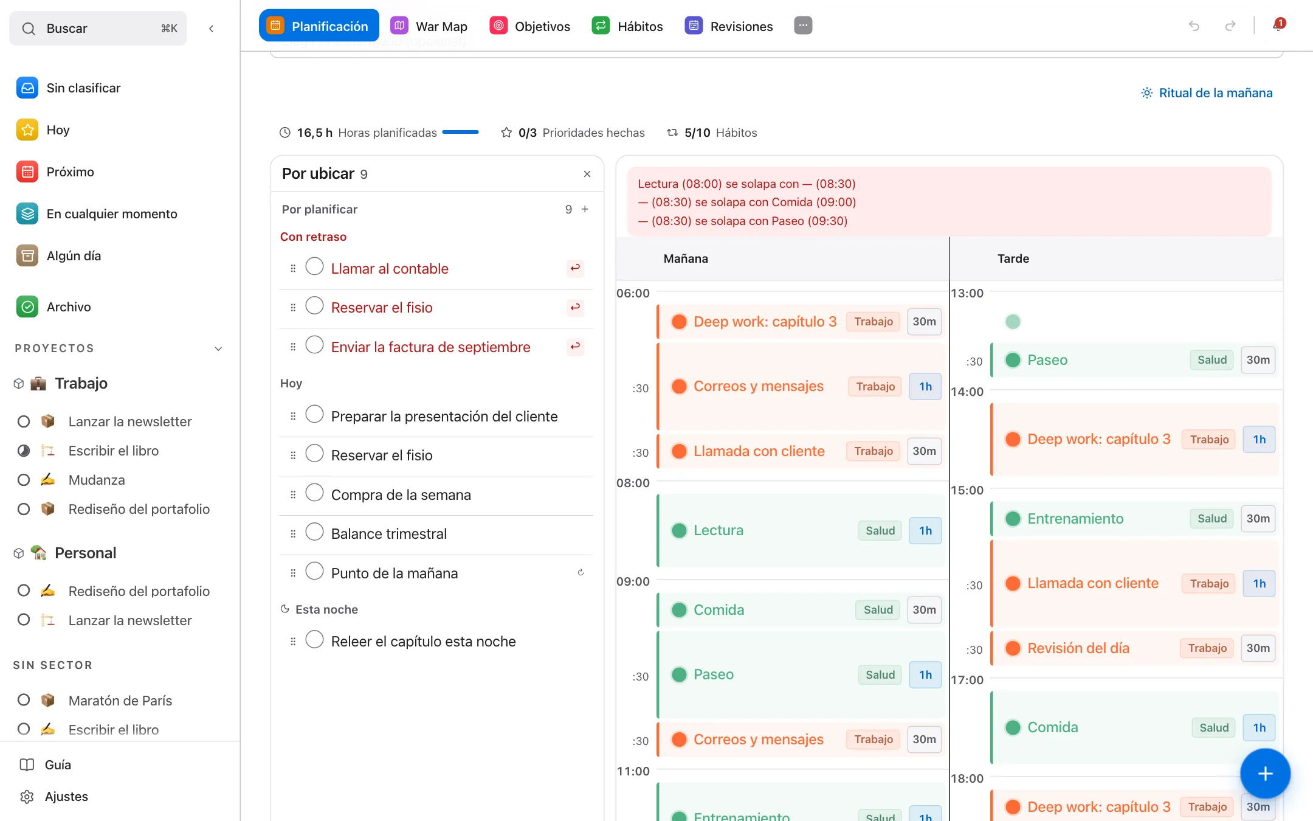Click the Horas planificadas progress bar
The width and height of the screenshot is (1313, 821).
[x=460, y=132]
